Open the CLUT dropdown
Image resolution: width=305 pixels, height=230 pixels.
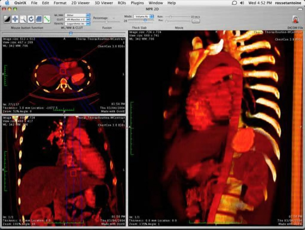pos(77,19)
